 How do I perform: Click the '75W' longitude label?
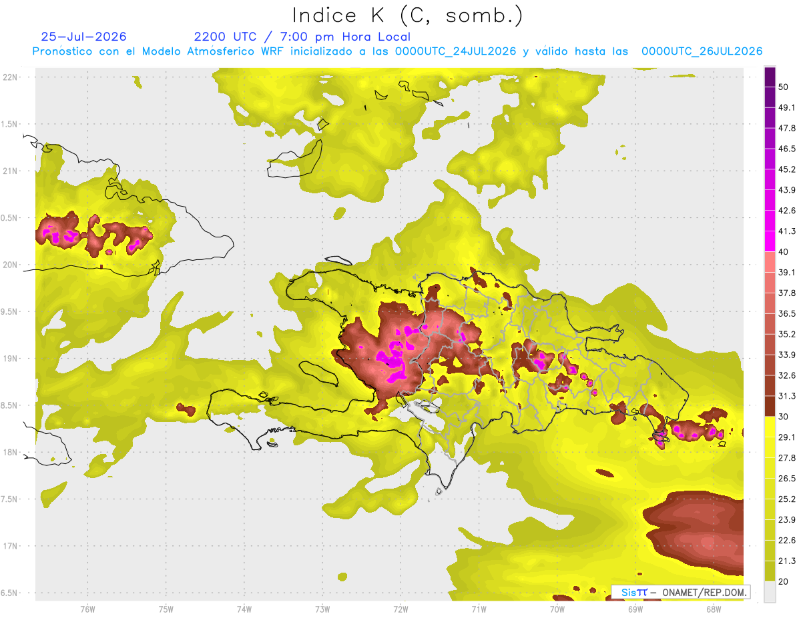pos(166,609)
